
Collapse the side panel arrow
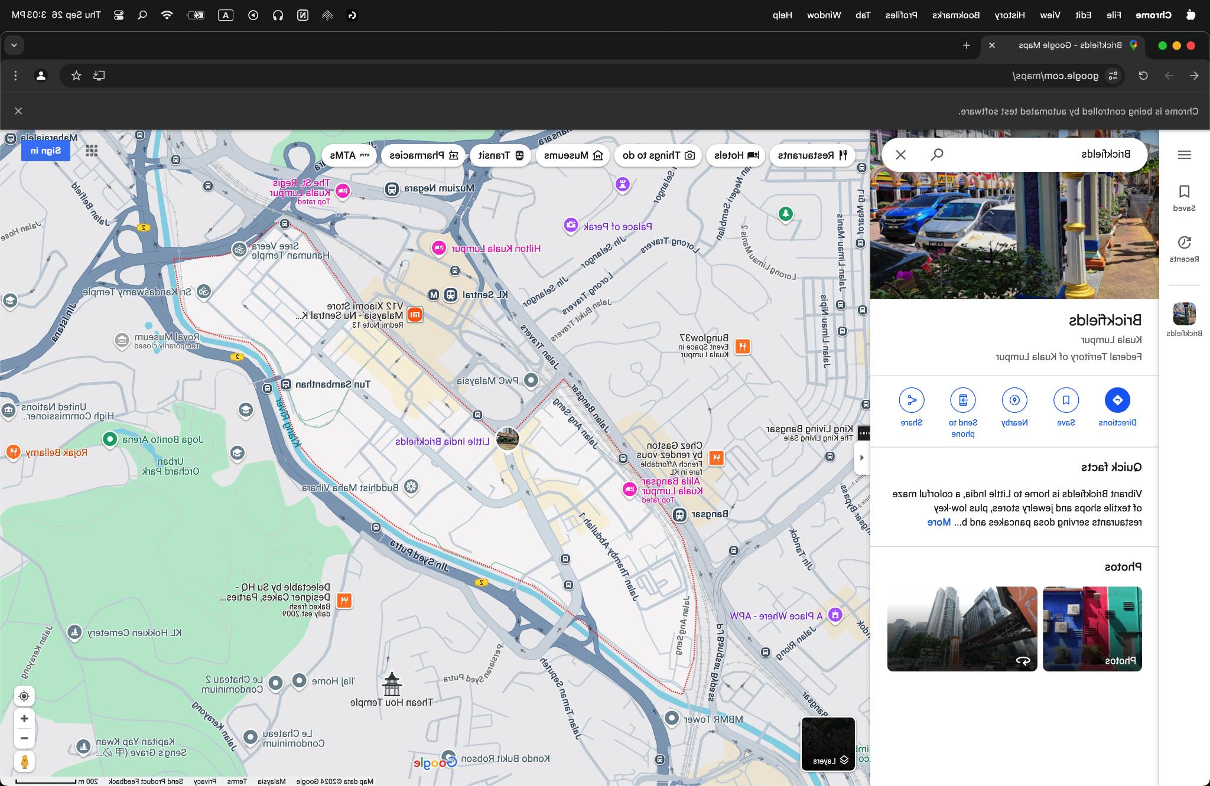pyautogui.click(x=861, y=458)
